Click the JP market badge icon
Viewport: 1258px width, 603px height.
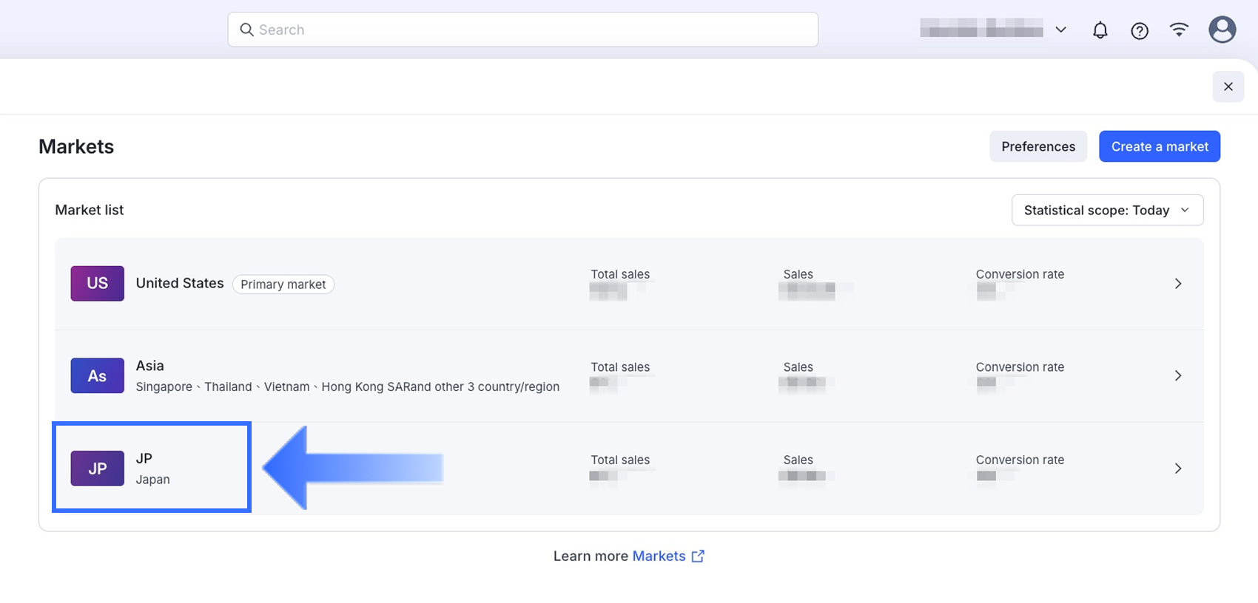tap(98, 469)
